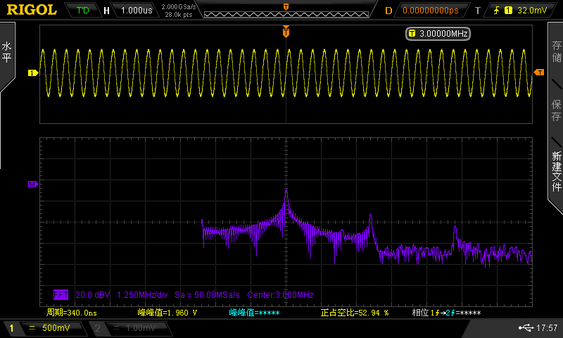Select the T'D trigger status indicator

tap(82, 11)
